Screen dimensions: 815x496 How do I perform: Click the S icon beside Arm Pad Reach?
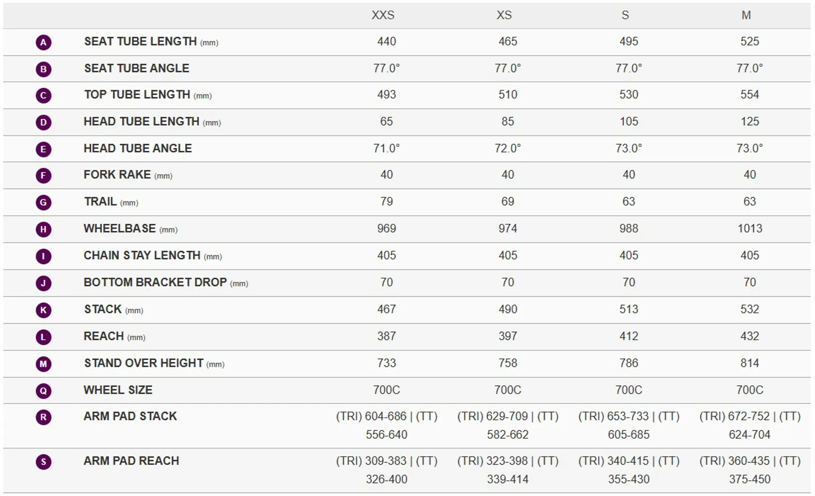click(x=43, y=462)
